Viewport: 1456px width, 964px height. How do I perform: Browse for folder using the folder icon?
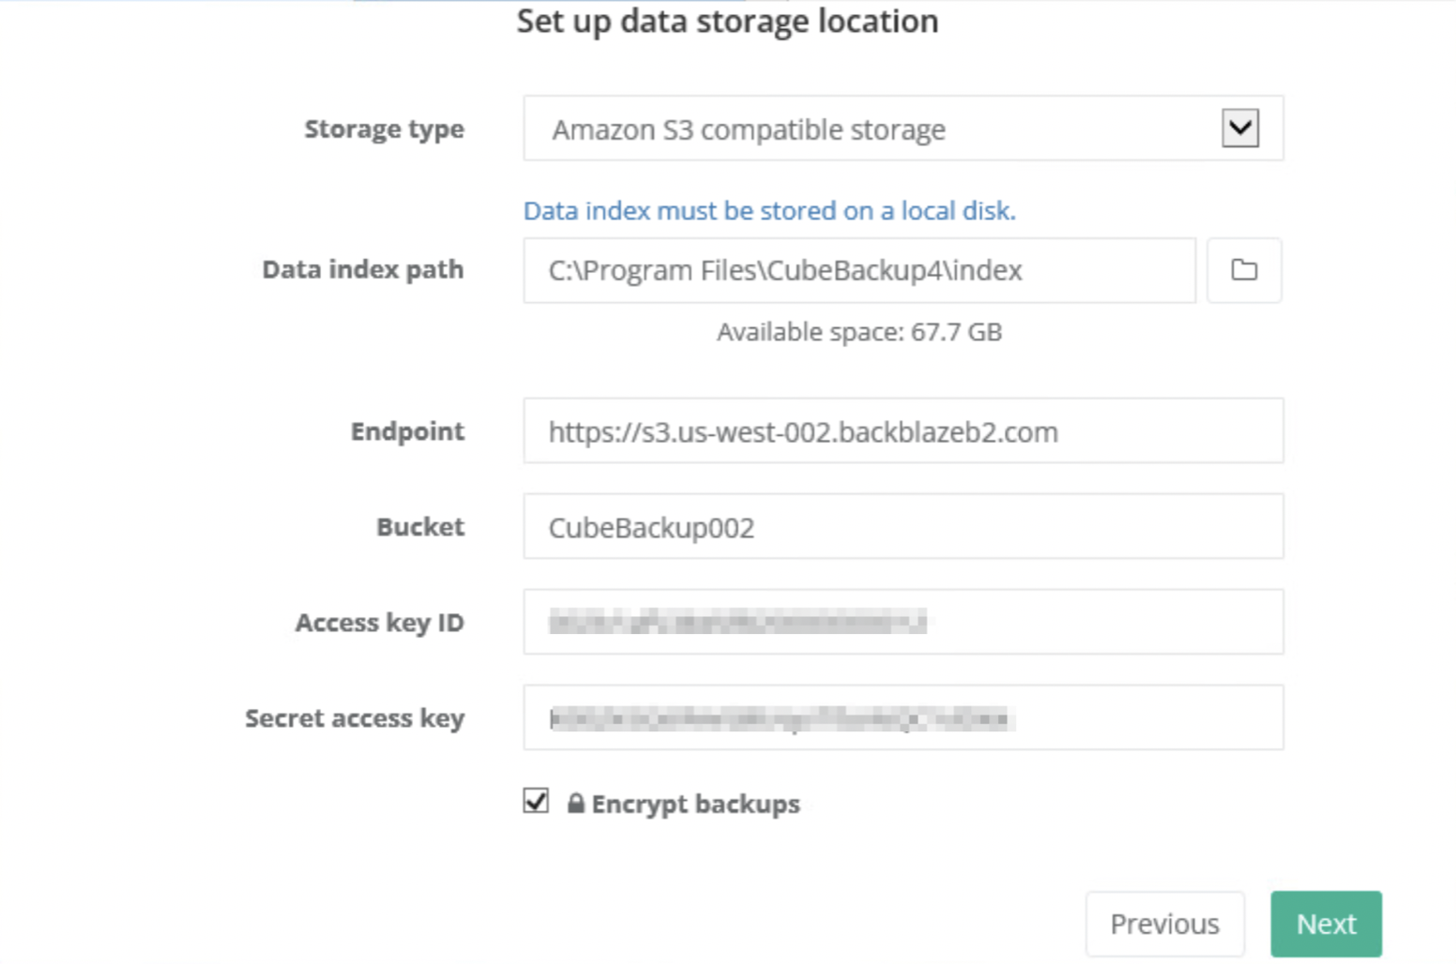[x=1244, y=270]
